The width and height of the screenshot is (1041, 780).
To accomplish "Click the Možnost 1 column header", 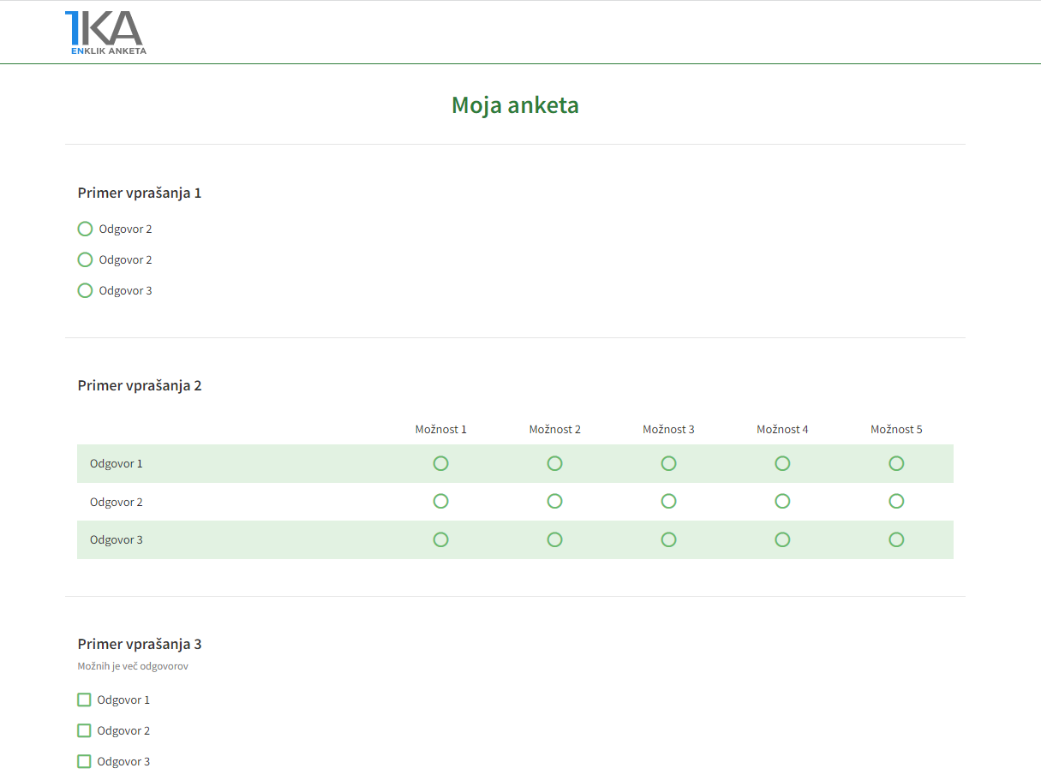I will 441,429.
